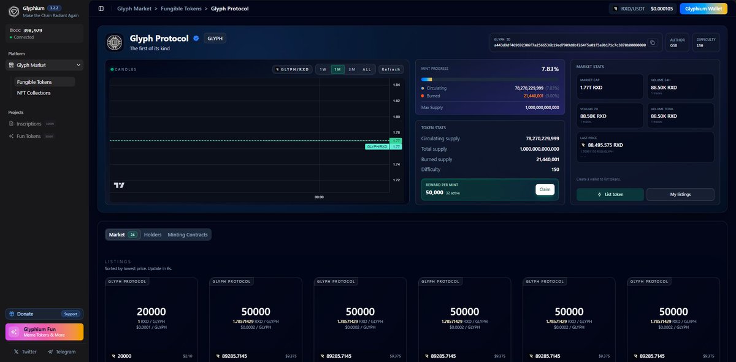736x362 pixels.
Task: Click the Volume 7D stat card
Action: pyautogui.click(x=610, y=115)
